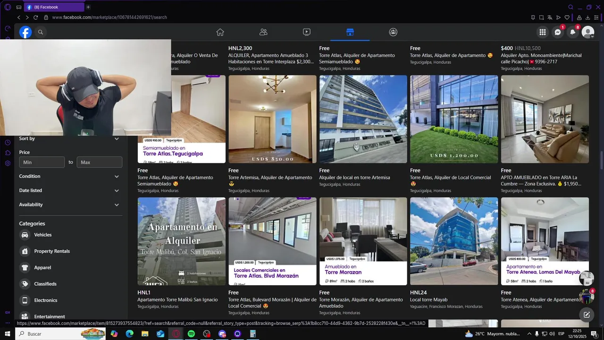Click the pin icon in address bar

[533, 17]
